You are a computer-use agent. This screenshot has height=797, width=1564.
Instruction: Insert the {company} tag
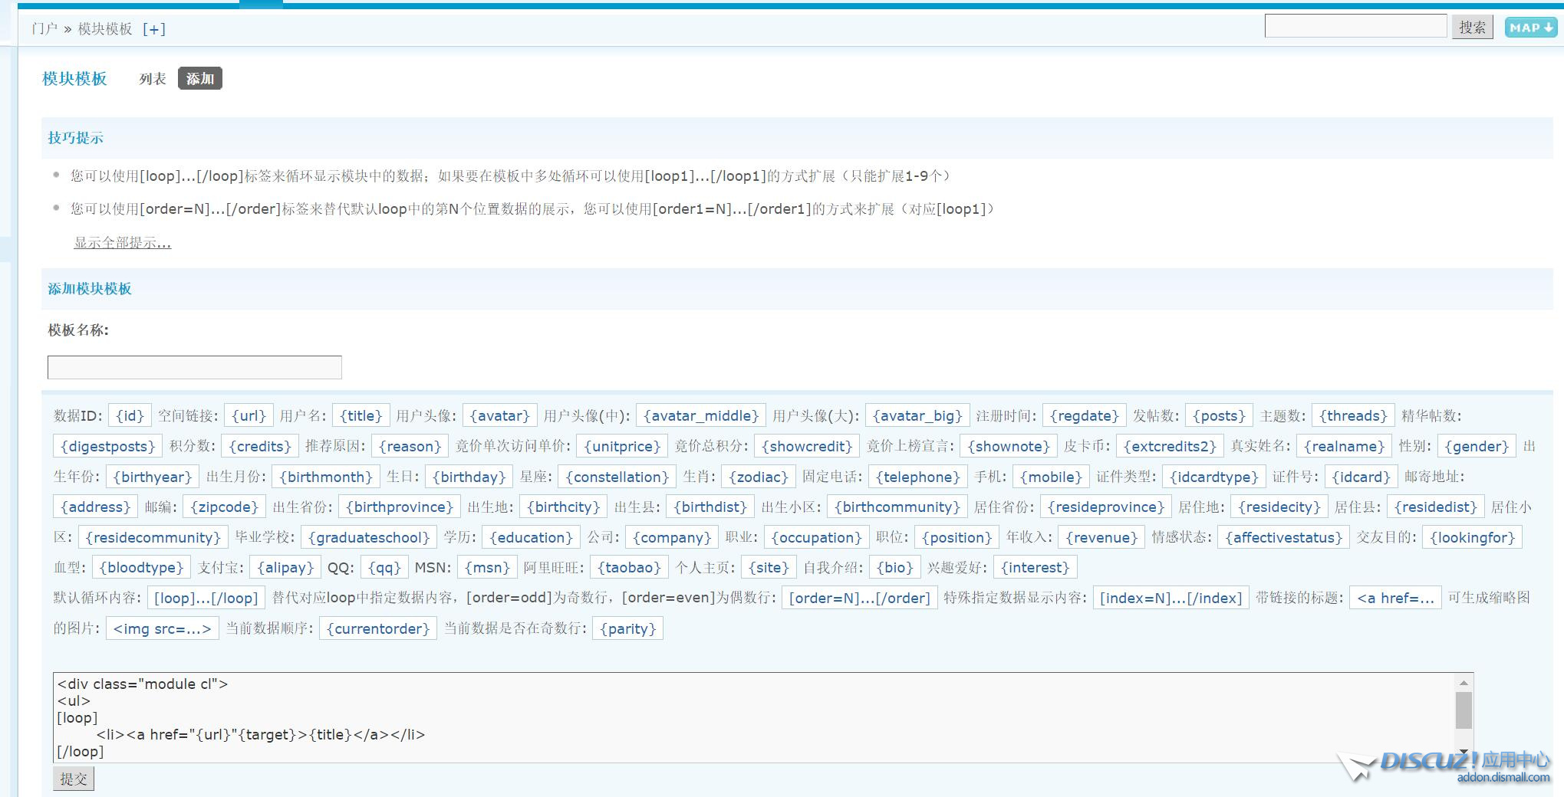click(672, 538)
